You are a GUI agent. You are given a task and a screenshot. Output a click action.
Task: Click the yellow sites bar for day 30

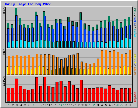[125, 70]
